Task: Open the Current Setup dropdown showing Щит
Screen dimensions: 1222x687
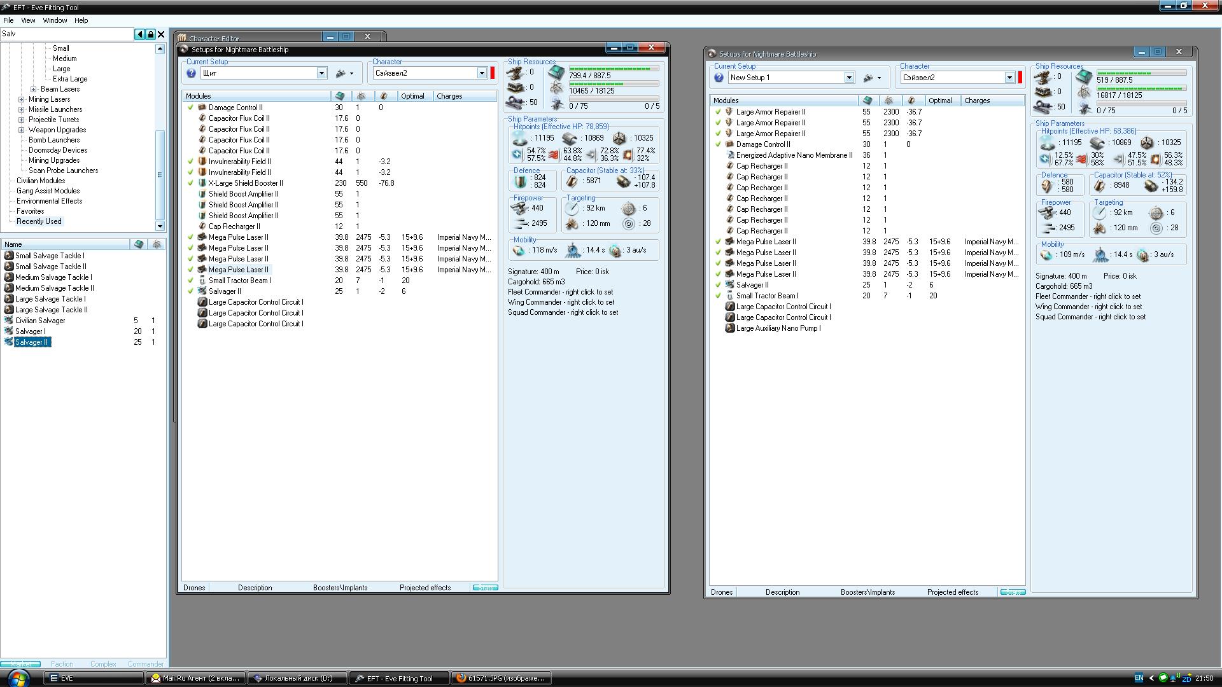Action: [x=321, y=73]
